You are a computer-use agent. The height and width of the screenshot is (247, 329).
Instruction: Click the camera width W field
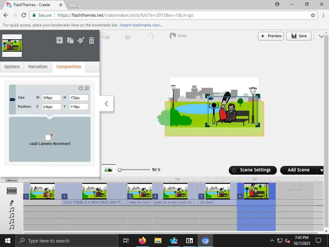click(51, 98)
